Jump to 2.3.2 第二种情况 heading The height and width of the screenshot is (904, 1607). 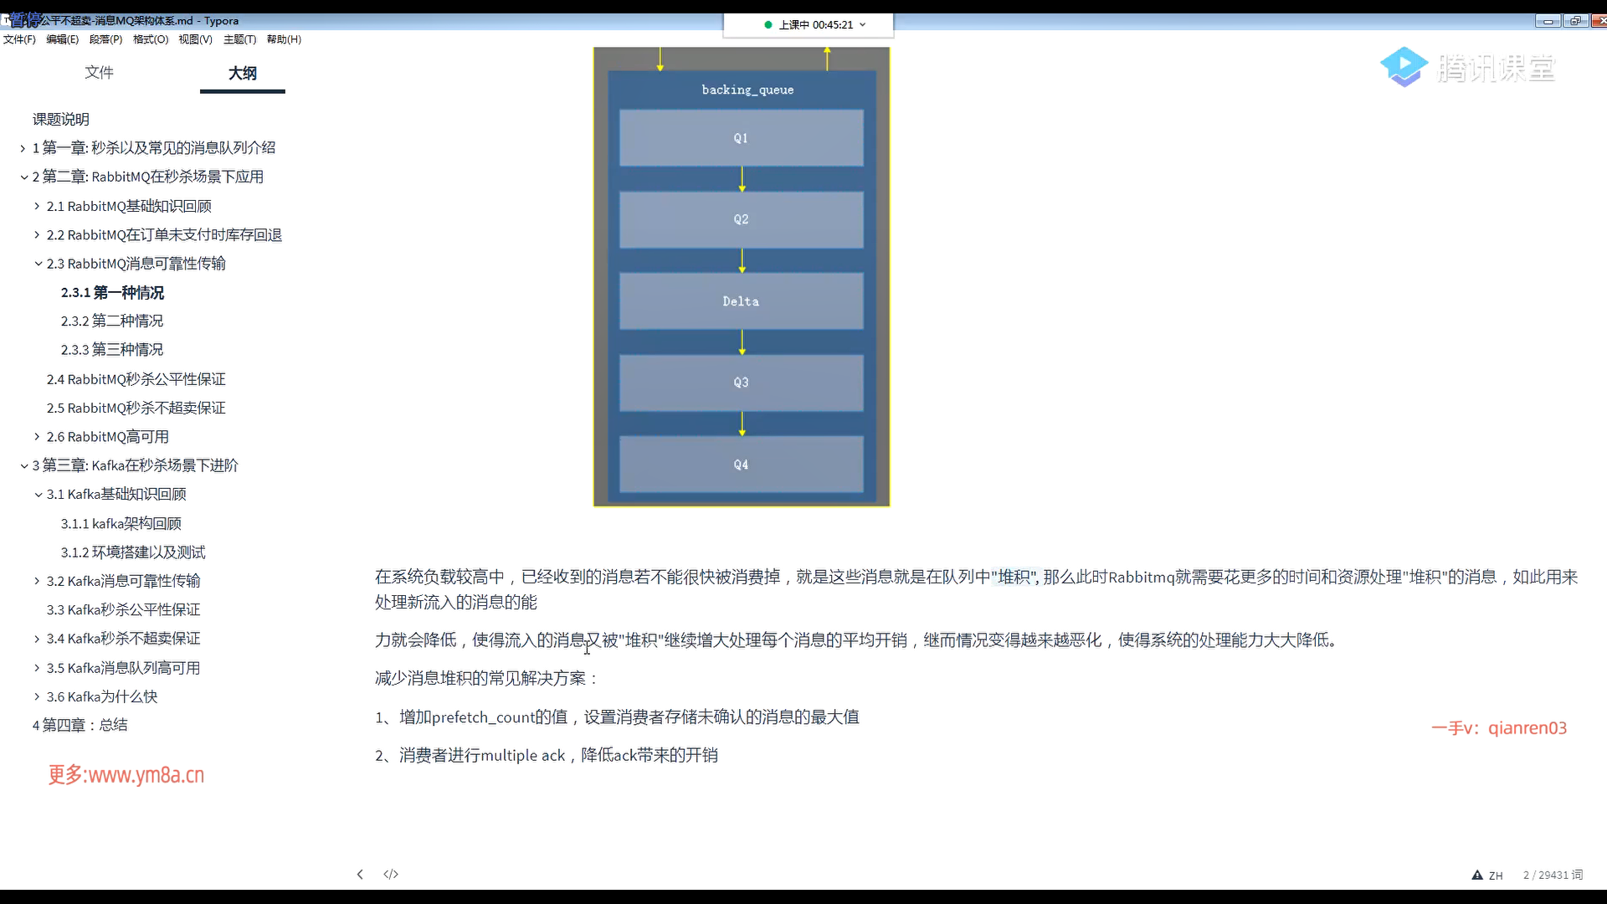pos(112,321)
